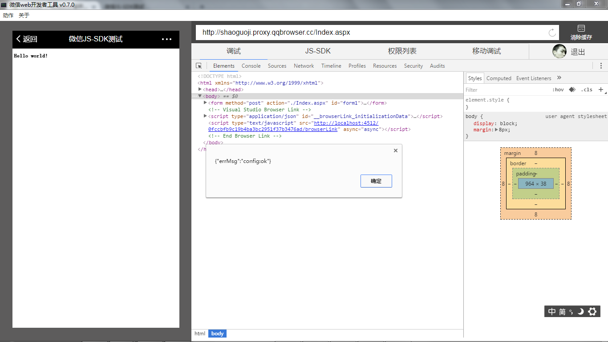Show more Styles pane tabs chevron

(x=559, y=78)
